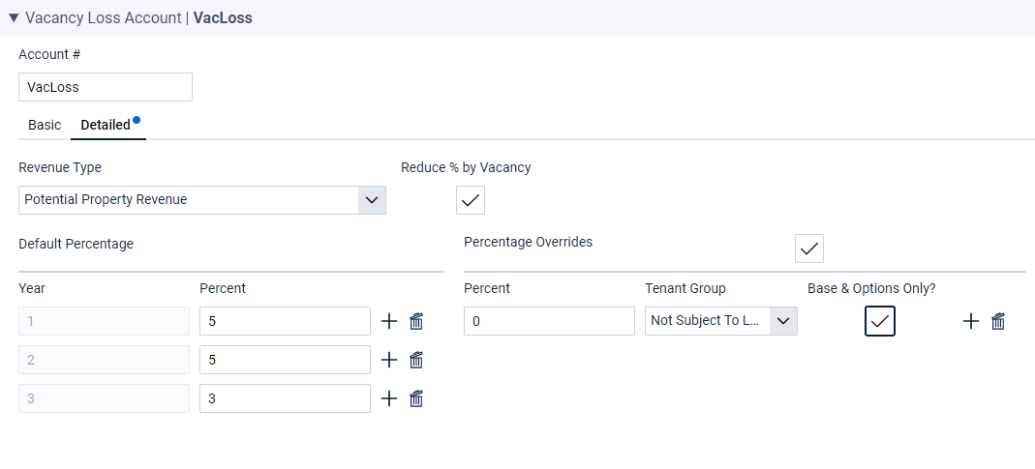Add a new percentage override row
1035x469 pixels.
[970, 321]
